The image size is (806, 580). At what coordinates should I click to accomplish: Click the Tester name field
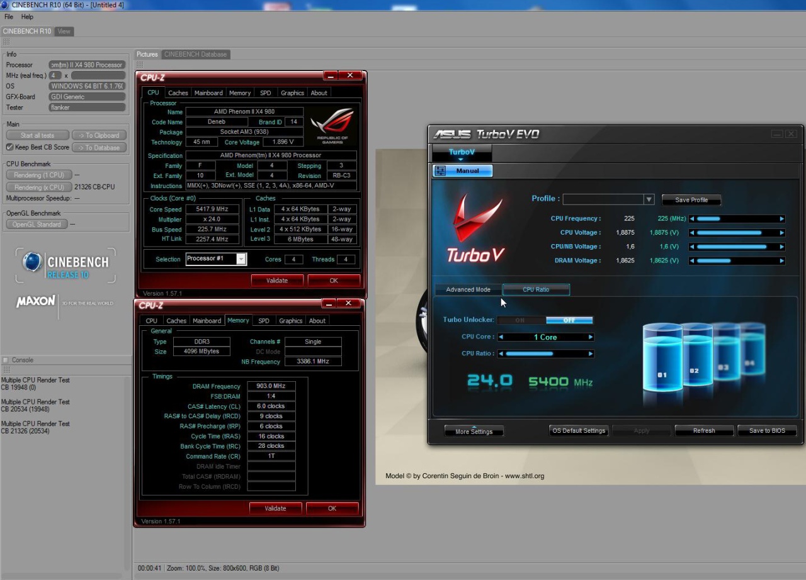[87, 108]
